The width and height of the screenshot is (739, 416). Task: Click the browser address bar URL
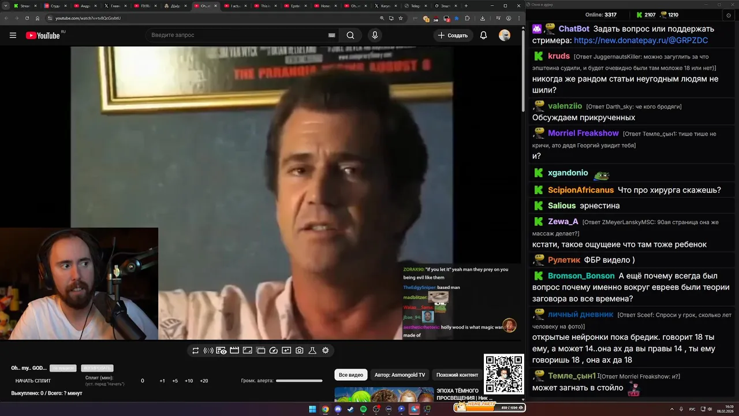(88, 18)
